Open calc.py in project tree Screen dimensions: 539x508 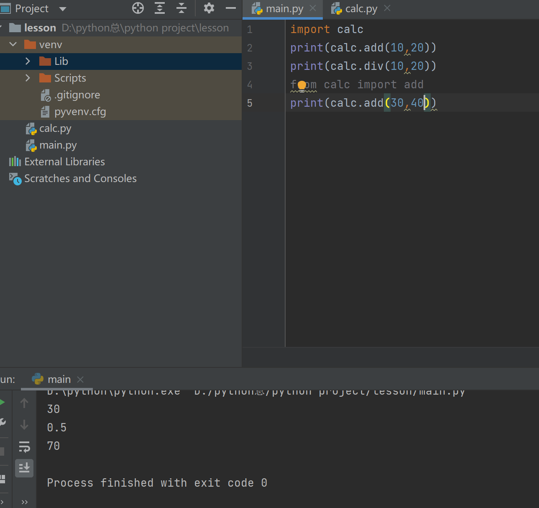[55, 128]
